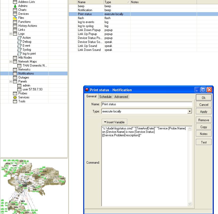Select the 'log to syslog' row
The width and height of the screenshot is (218, 214).
(x=143, y=26)
